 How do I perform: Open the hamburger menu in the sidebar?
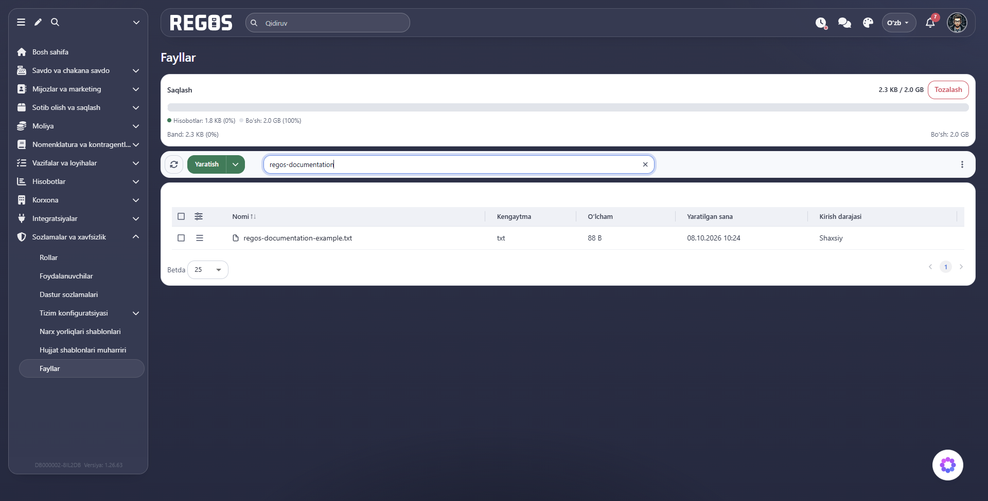21,22
